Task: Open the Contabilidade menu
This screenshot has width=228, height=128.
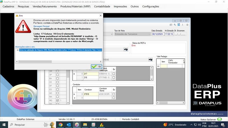Action: point(102,6)
